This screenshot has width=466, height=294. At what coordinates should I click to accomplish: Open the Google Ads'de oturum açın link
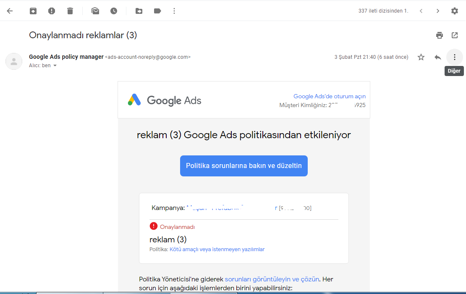[x=329, y=96]
